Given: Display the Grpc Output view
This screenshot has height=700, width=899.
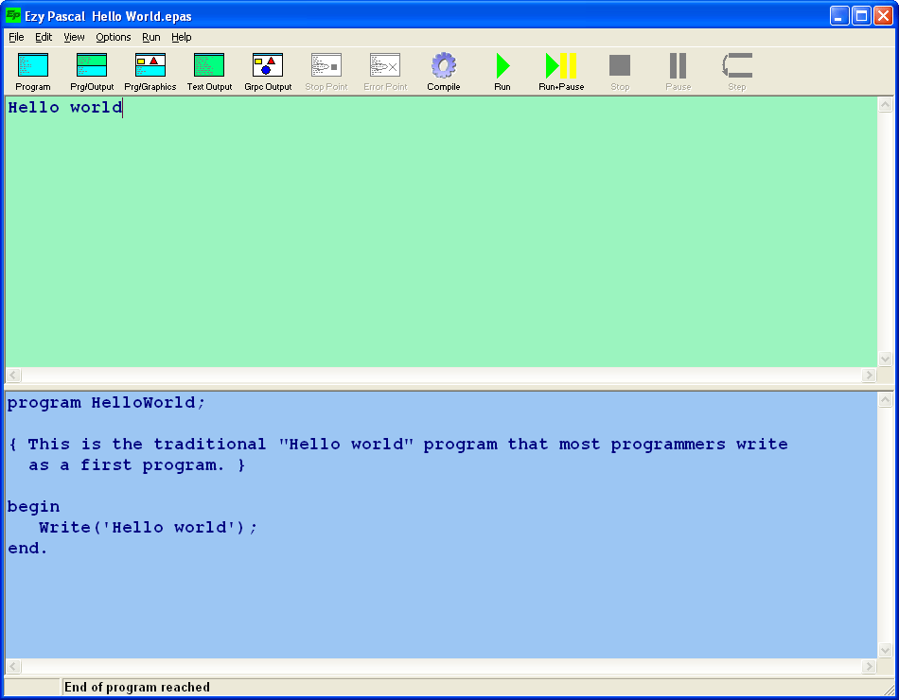Looking at the screenshot, I should (268, 64).
